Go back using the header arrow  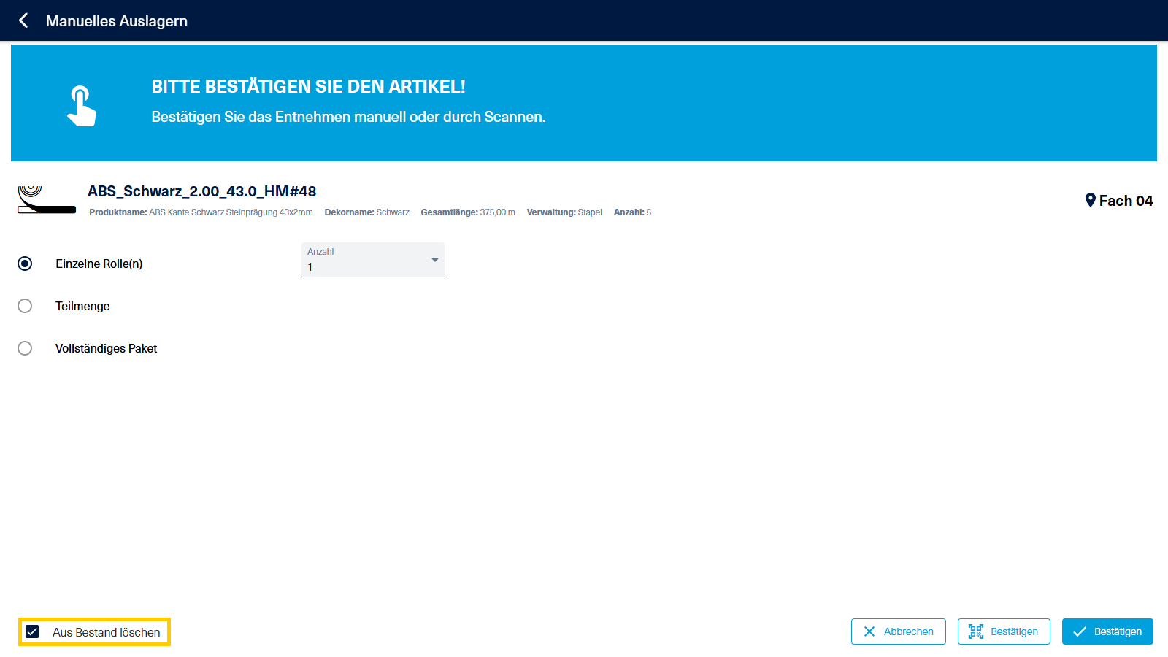point(23,20)
